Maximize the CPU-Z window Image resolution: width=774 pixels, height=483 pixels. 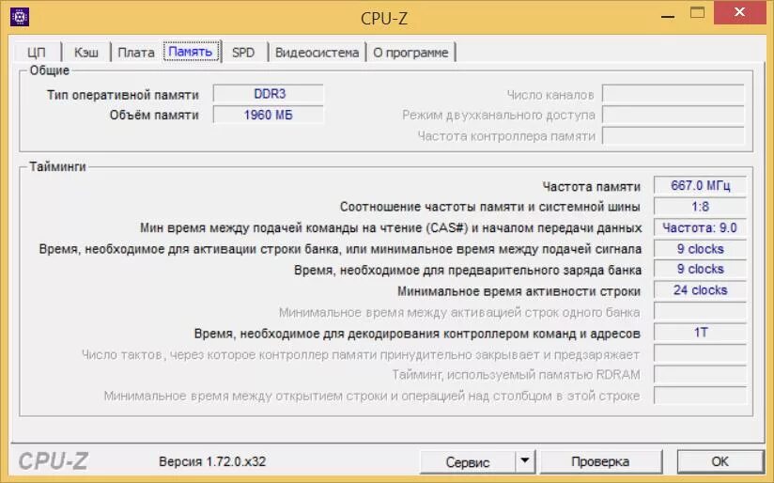click(698, 13)
